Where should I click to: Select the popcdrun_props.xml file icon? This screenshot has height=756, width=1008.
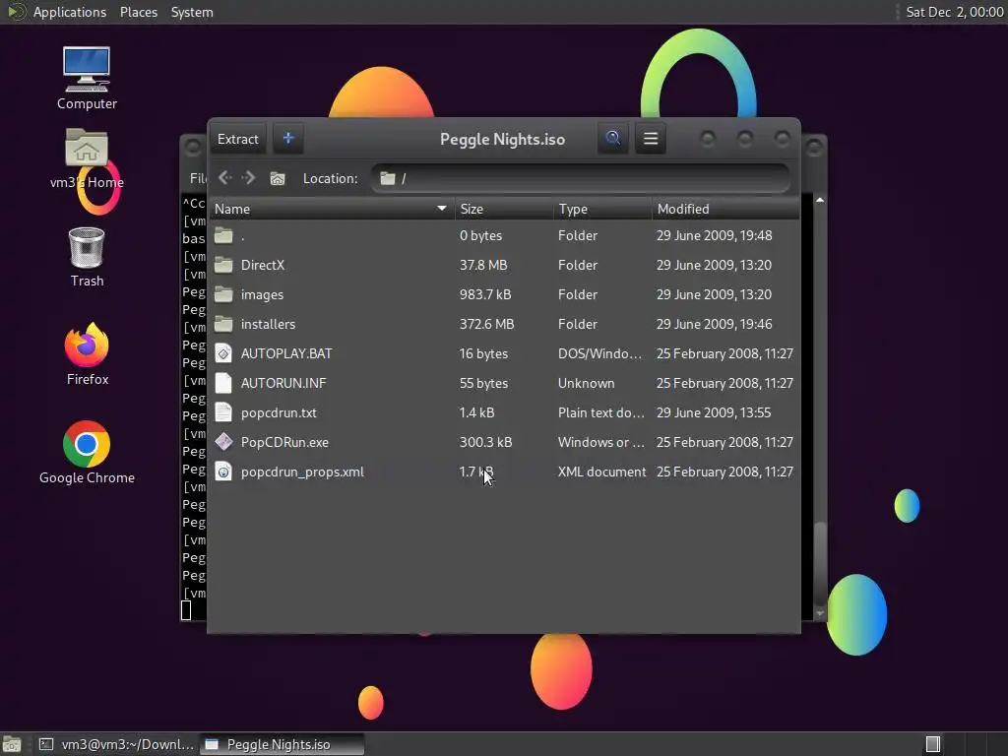pos(223,472)
